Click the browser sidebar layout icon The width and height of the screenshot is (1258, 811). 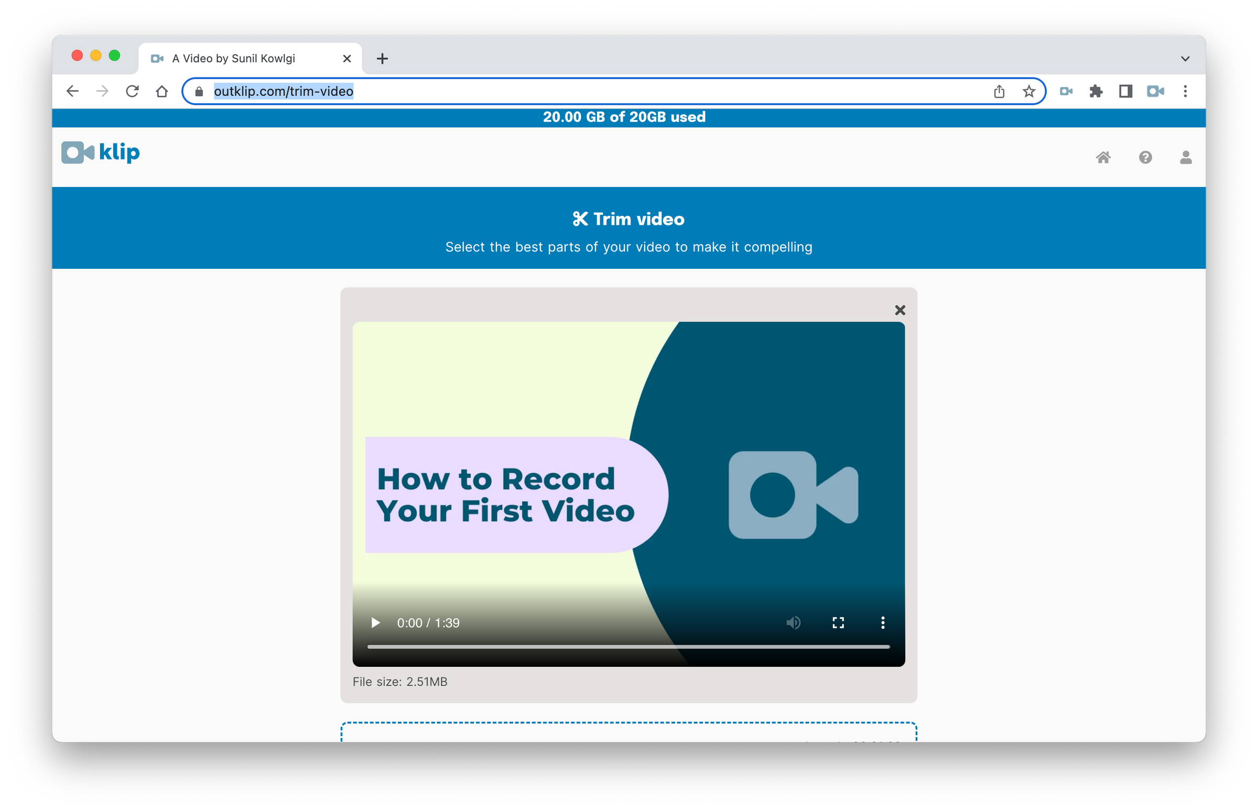click(1126, 91)
